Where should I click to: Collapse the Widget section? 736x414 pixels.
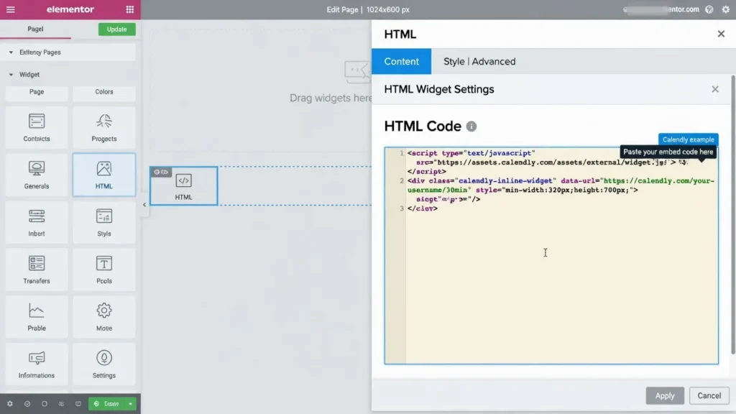point(11,75)
